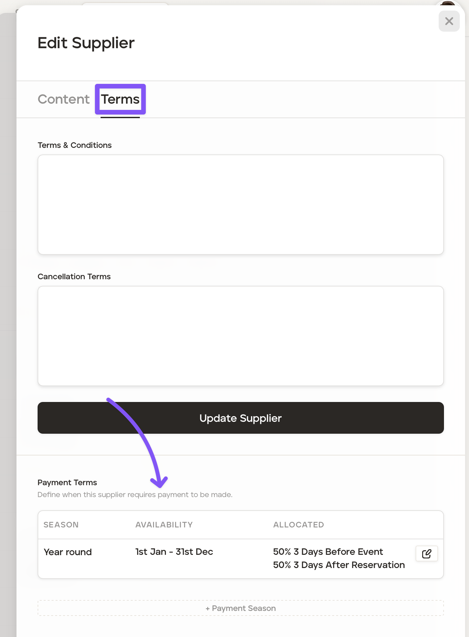
Task: Click the 50% 3 Days Before Event allocation
Action: (328, 552)
